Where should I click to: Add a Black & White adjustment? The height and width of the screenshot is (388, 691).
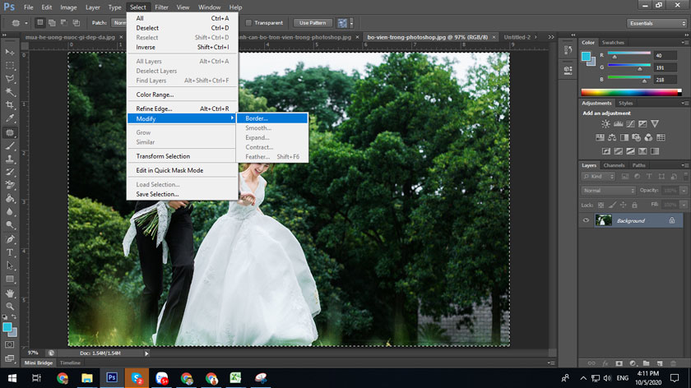(624, 138)
